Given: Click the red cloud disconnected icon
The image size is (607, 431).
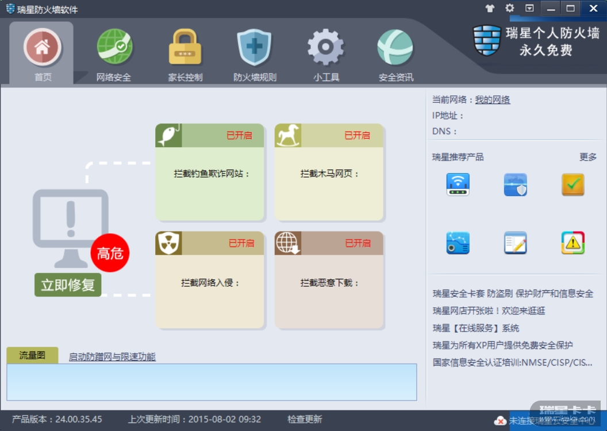Looking at the screenshot, I should [x=500, y=421].
